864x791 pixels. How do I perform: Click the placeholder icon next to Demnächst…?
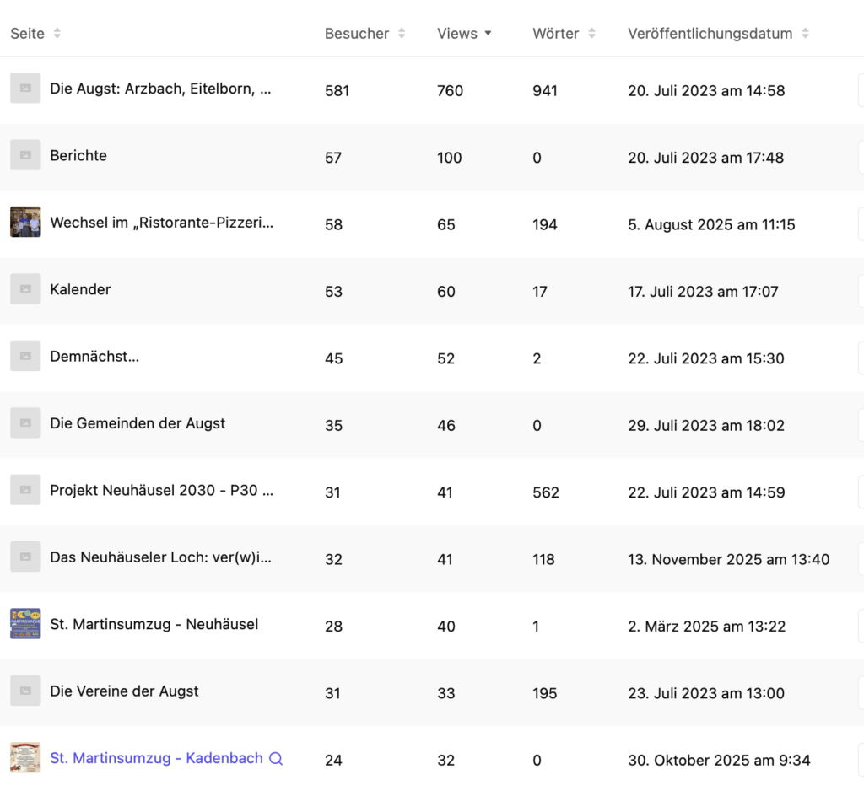[x=25, y=356]
